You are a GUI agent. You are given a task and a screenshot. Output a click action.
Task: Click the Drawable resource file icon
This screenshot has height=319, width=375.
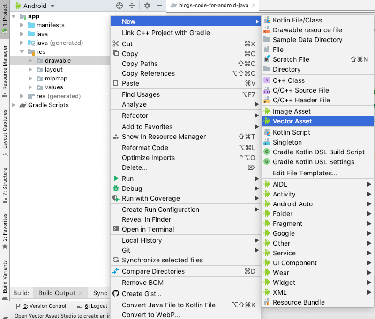(x=267, y=30)
